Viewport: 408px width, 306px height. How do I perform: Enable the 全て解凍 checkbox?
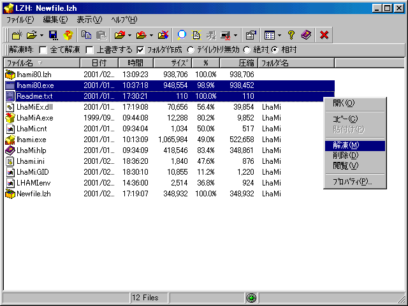click(x=43, y=50)
